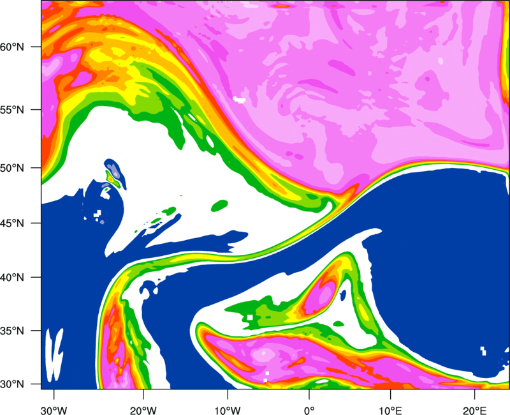Click the 30°W longitude label
Screen dimensions: 510x415
(x=54, y=410)
